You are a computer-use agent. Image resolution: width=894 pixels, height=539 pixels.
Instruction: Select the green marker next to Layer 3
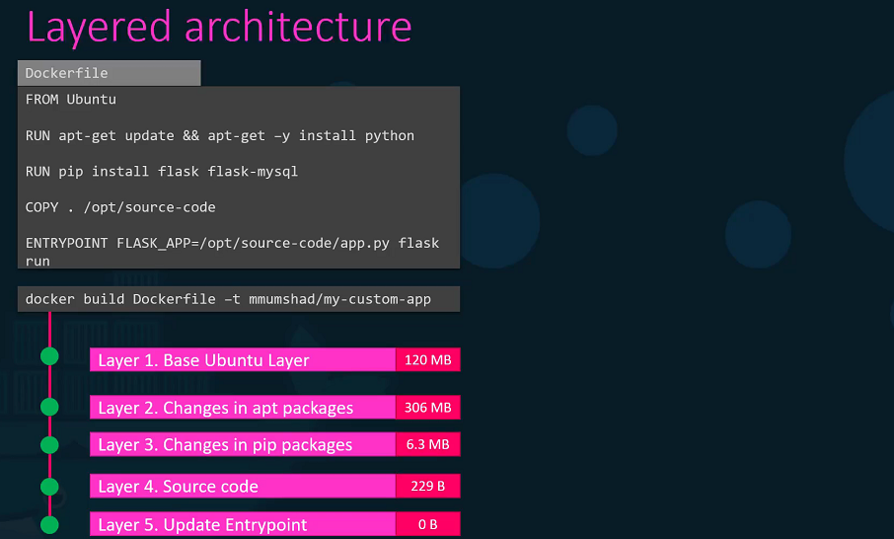coord(49,444)
